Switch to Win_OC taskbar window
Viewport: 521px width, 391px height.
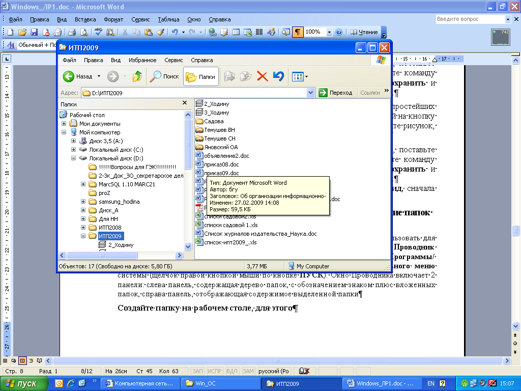[221, 383]
